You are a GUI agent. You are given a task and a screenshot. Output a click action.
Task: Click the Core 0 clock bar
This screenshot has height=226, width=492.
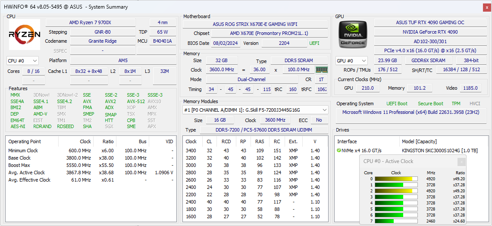coord(396,179)
